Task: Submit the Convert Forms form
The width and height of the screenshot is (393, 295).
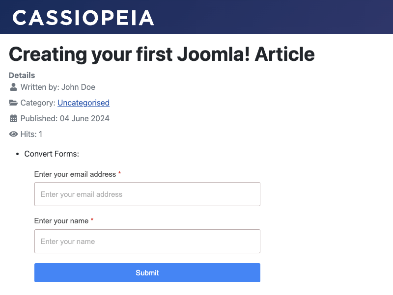Action: (x=147, y=272)
